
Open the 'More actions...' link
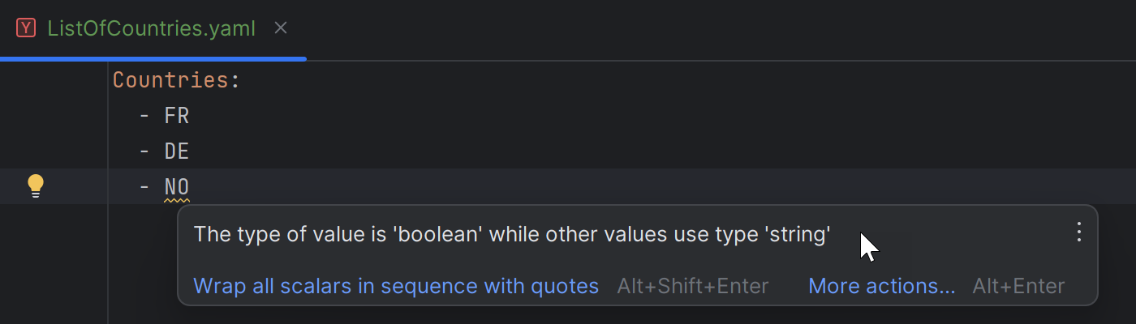882,286
